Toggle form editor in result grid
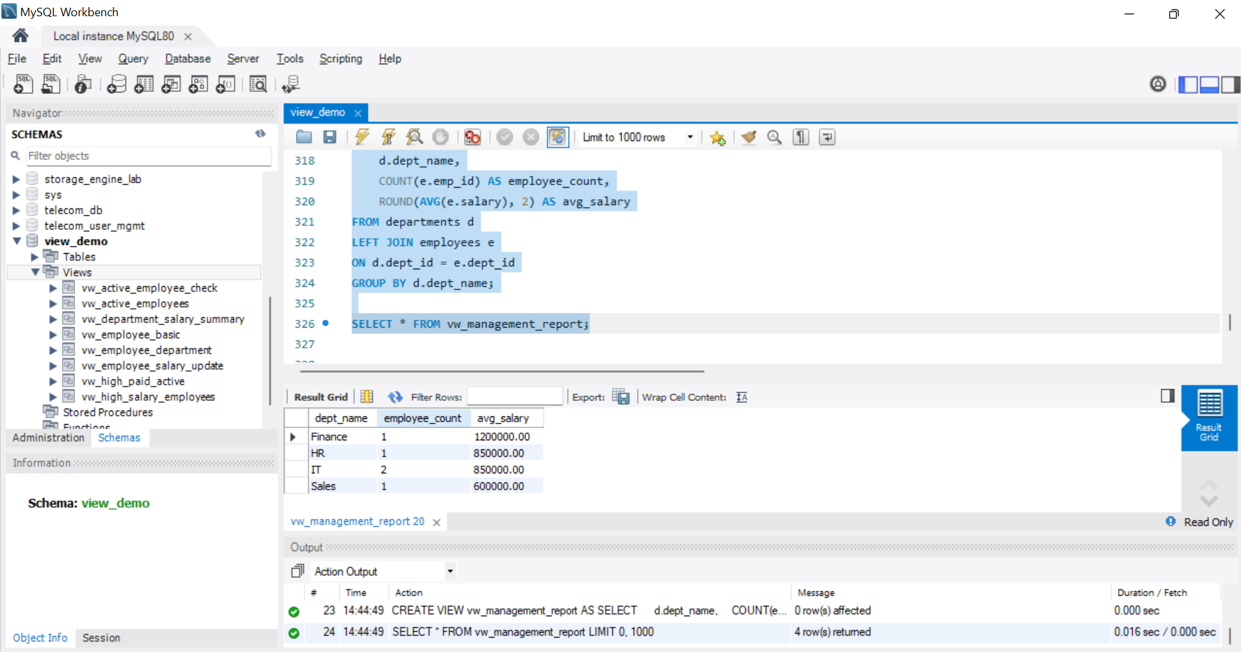Screen dimensions: 1241x652 (367, 397)
